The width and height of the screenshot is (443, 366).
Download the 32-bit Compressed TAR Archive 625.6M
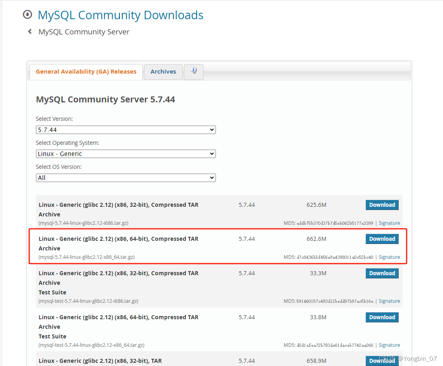coord(382,205)
